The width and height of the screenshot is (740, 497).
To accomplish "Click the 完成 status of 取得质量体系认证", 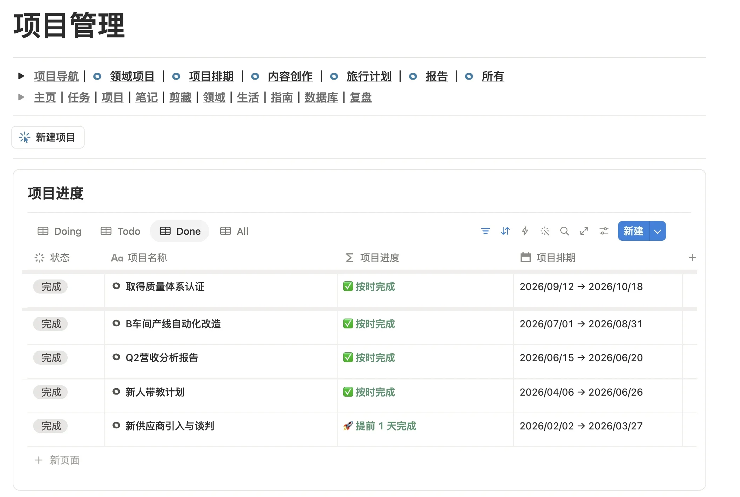I will [x=50, y=287].
